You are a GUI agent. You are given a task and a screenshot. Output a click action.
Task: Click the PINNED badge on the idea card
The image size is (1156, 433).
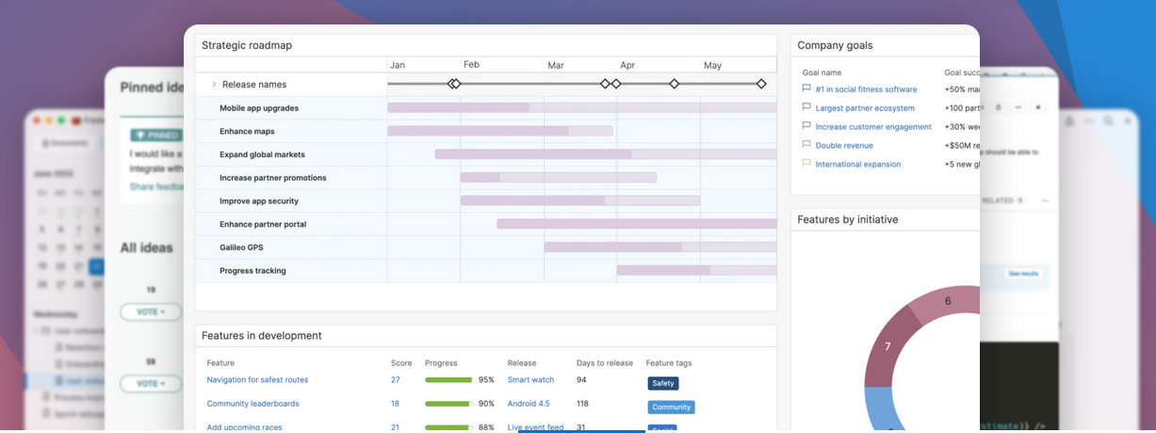coord(156,136)
